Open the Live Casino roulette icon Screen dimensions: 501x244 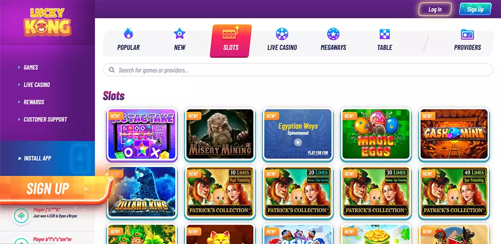pos(282,34)
